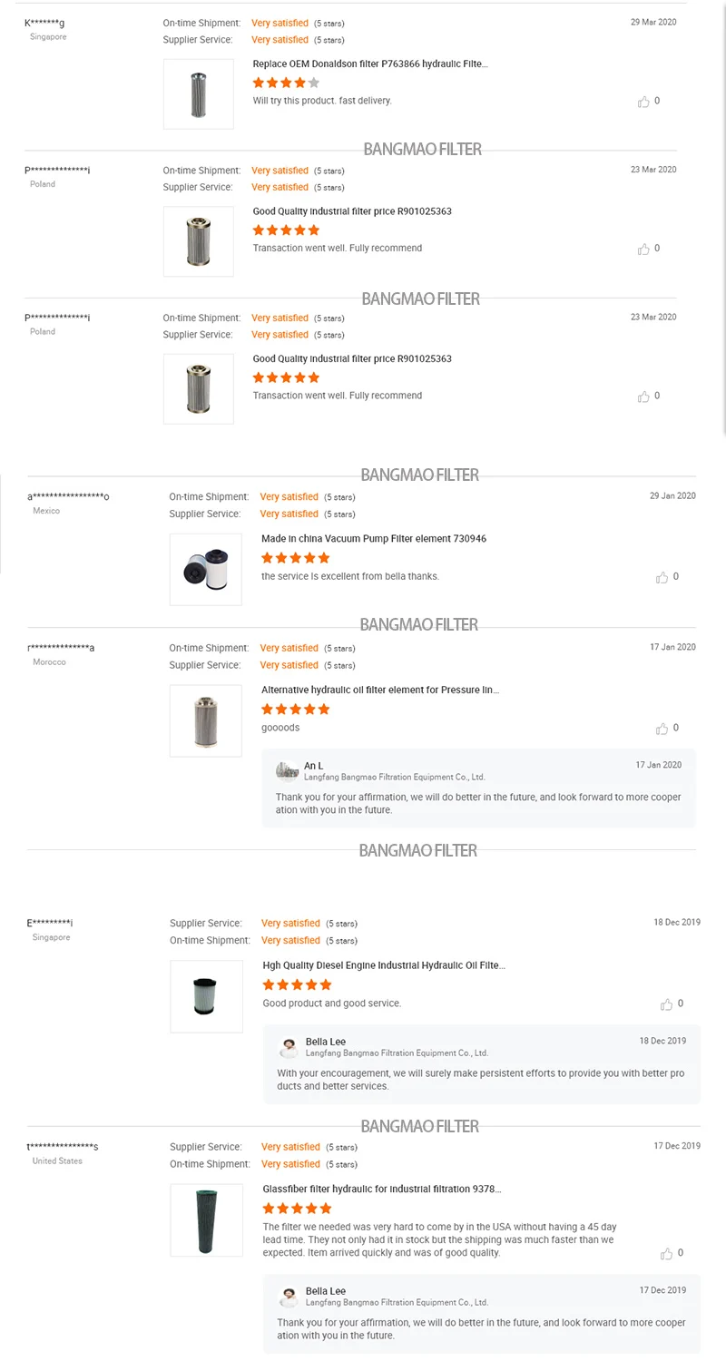The height and width of the screenshot is (1361, 726).
Task: Click five-star rating on Vacuum Pump review
Action: [295, 558]
